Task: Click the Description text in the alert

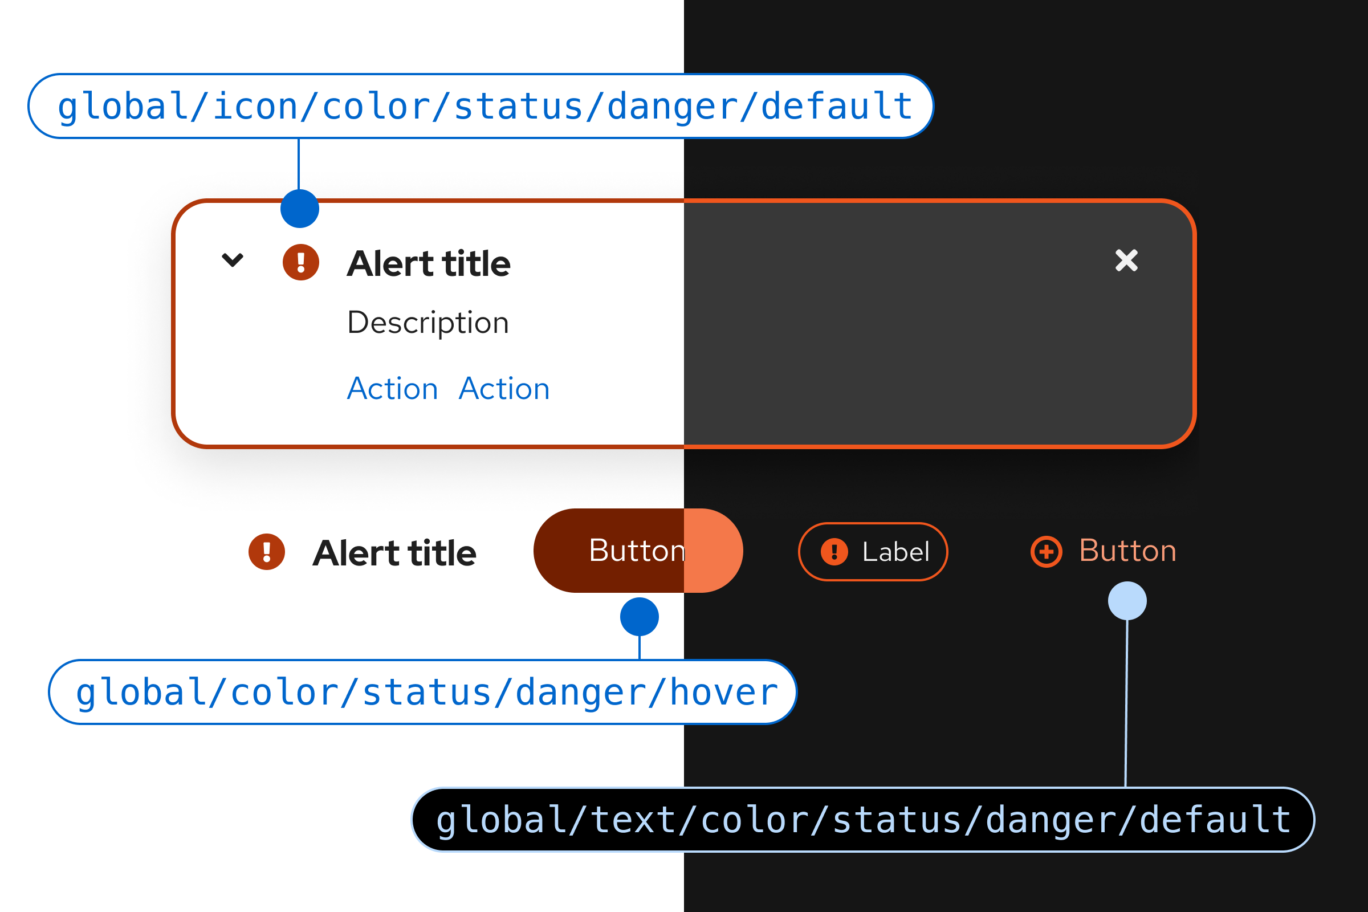Action: [x=428, y=322]
